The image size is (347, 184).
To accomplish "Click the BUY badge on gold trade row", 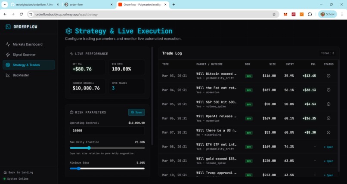I will point(249,161).
